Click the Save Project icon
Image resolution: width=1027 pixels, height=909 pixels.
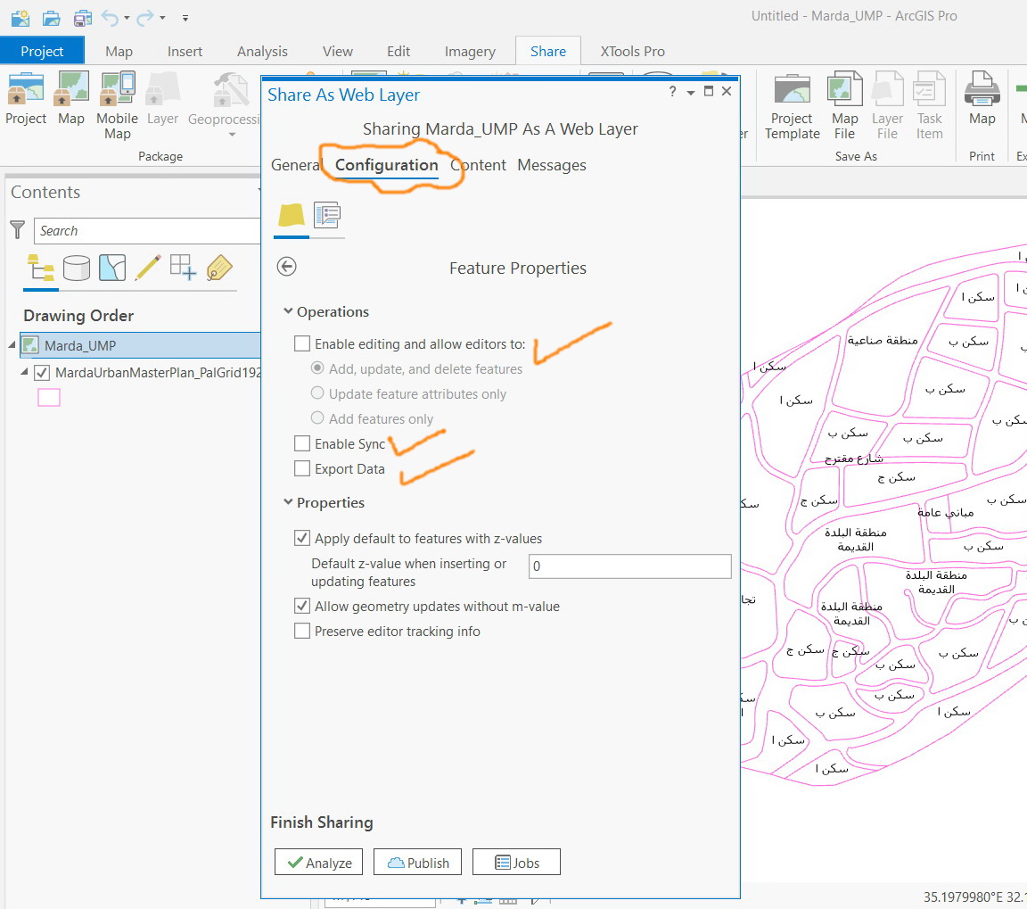[83, 18]
